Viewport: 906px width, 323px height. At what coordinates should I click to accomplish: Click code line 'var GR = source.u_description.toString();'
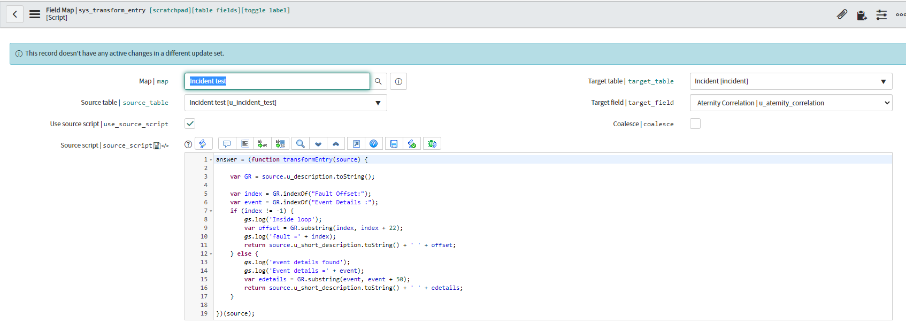coord(302,176)
